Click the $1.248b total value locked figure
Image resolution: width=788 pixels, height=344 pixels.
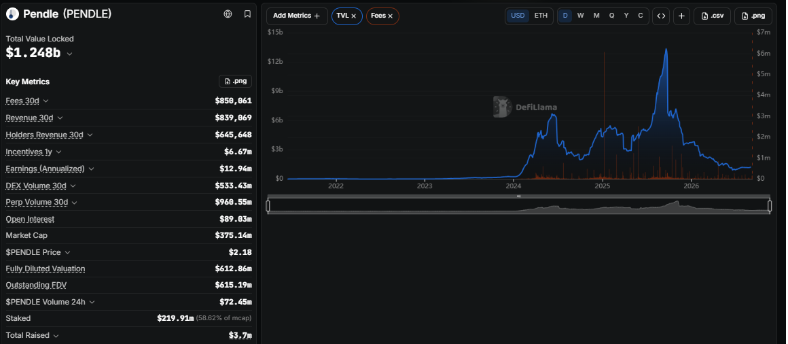[33, 52]
